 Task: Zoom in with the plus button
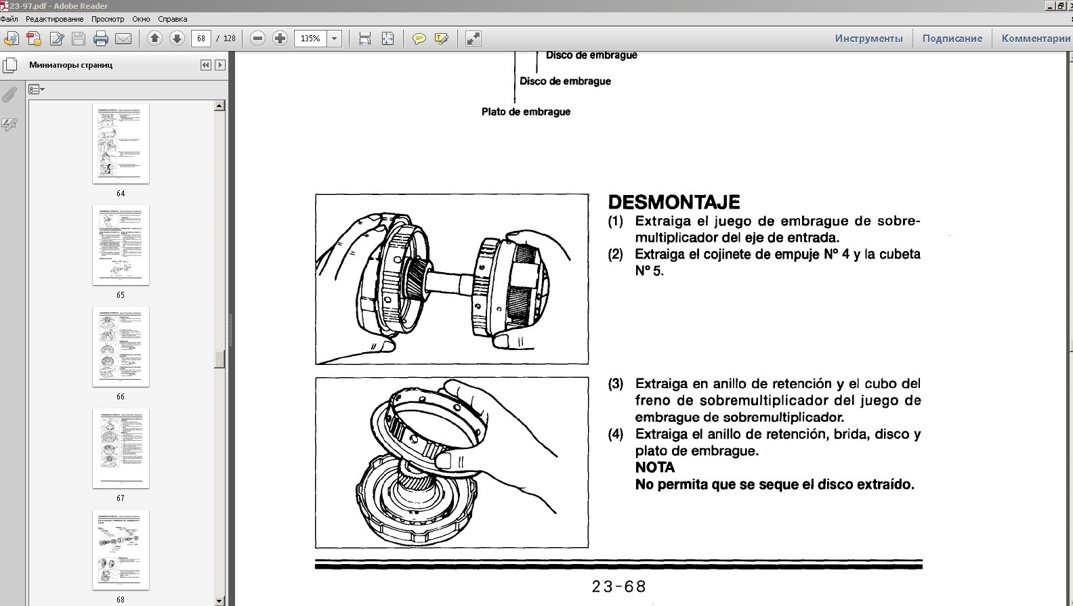(280, 39)
